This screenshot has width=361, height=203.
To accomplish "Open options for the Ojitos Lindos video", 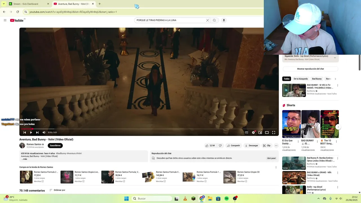I will click(x=338, y=158).
